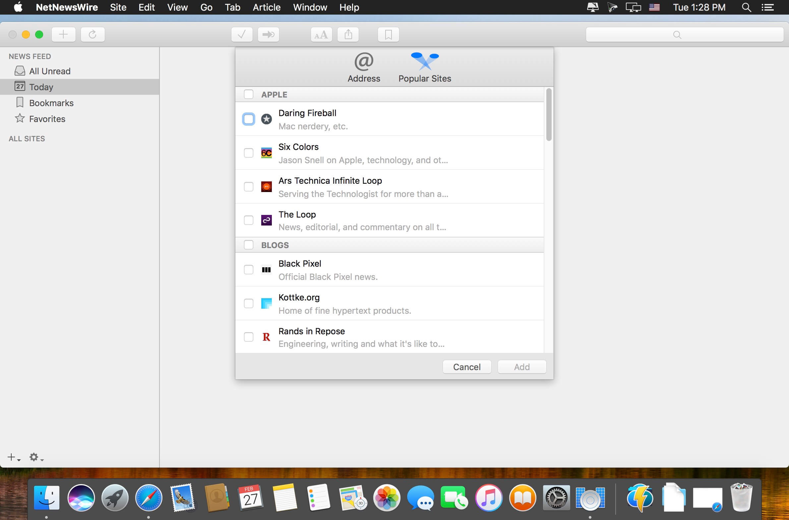This screenshot has width=789, height=520.
Task: Open the Tab menu
Action: (x=233, y=7)
